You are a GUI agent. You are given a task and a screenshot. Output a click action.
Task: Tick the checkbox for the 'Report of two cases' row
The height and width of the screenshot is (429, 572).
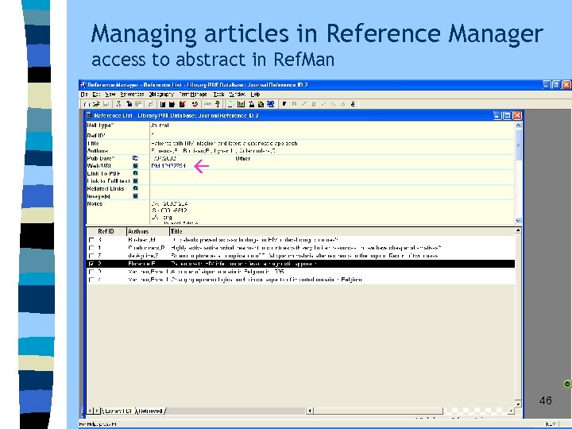click(91, 256)
